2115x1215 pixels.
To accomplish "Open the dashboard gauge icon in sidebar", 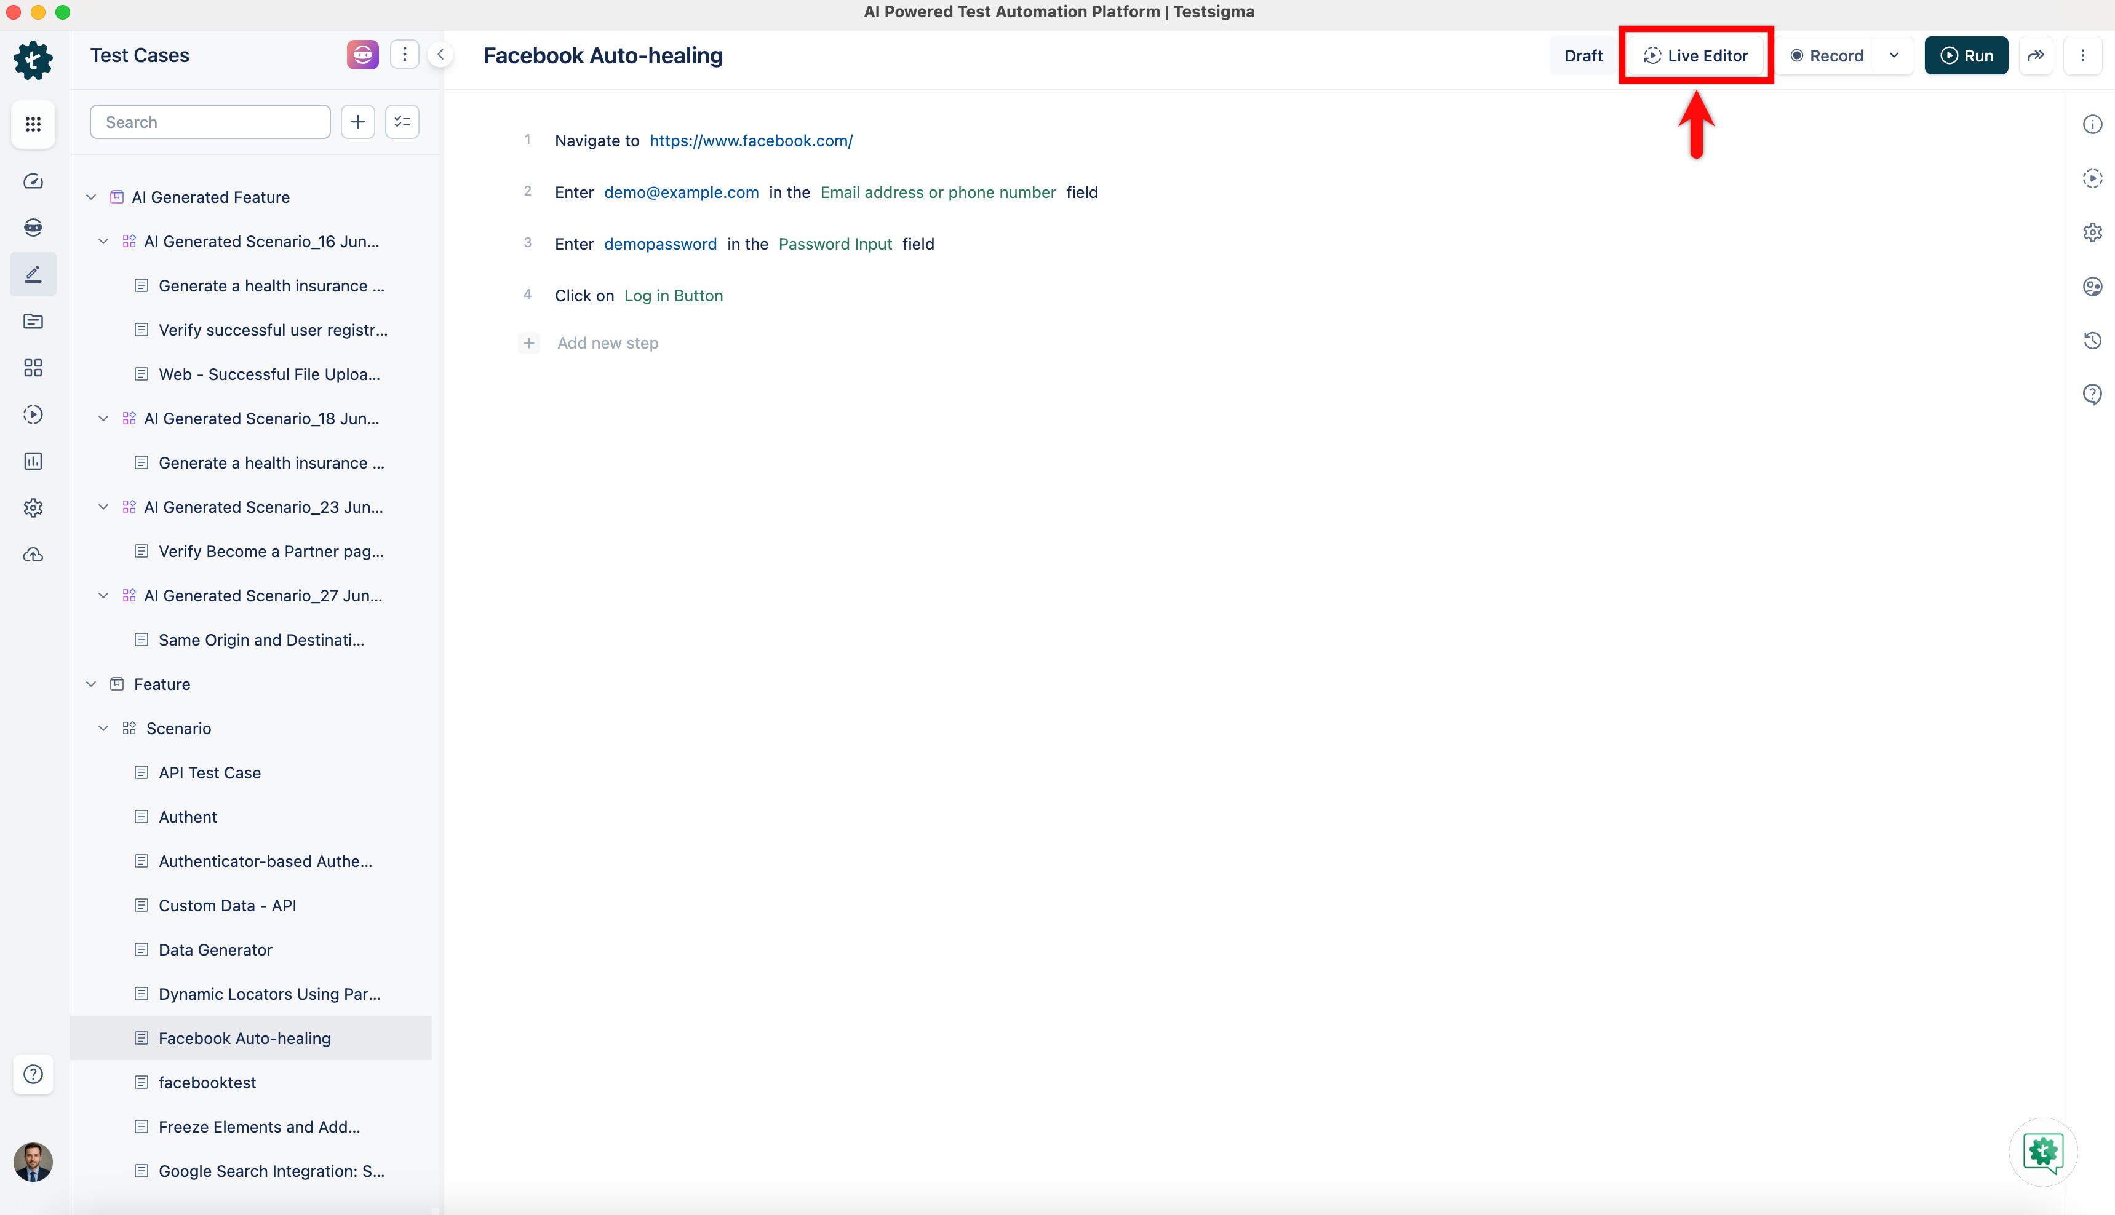I will [33, 181].
